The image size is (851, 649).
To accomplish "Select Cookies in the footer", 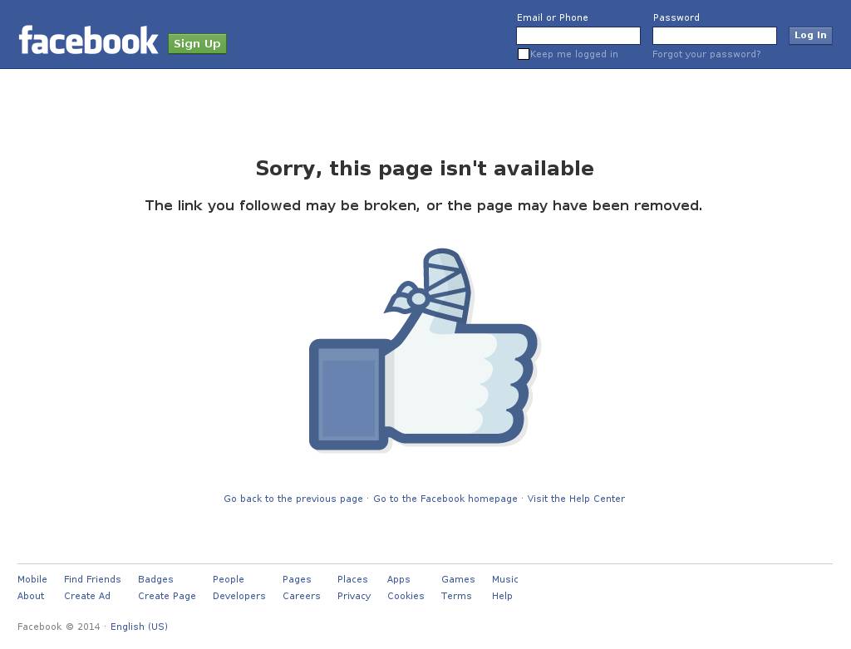I will 406,596.
